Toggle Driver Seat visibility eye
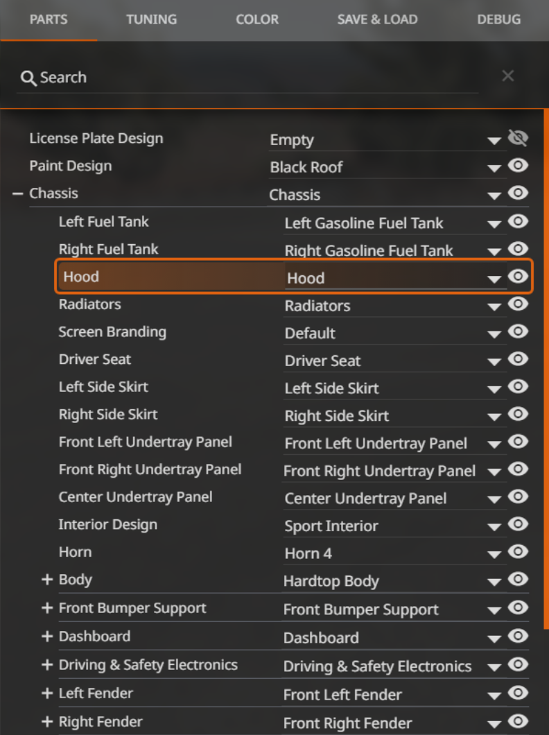Viewport: 549px width, 735px height. tap(518, 359)
